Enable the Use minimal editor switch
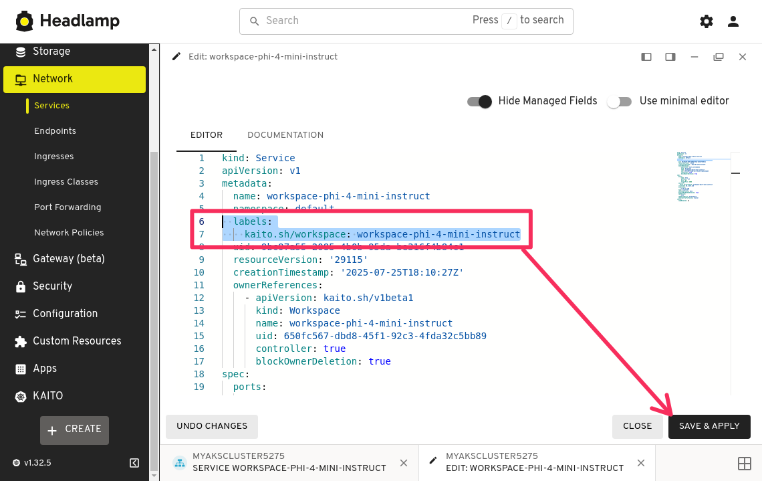The width and height of the screenshot is (762, 481). (x=619, y=101)
